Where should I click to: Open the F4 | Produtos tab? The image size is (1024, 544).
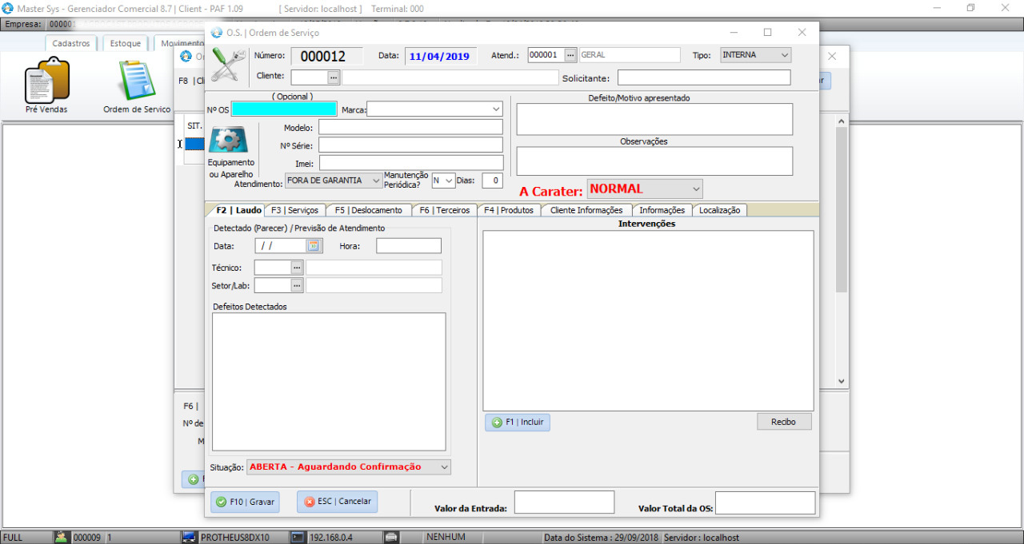pos(509,210)
